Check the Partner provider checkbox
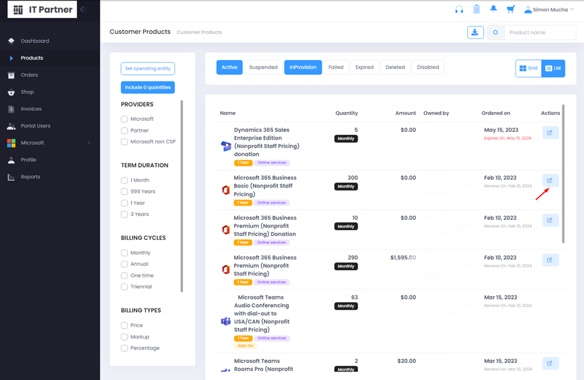This screenshot has width=584, height=380. click(125, 131)
